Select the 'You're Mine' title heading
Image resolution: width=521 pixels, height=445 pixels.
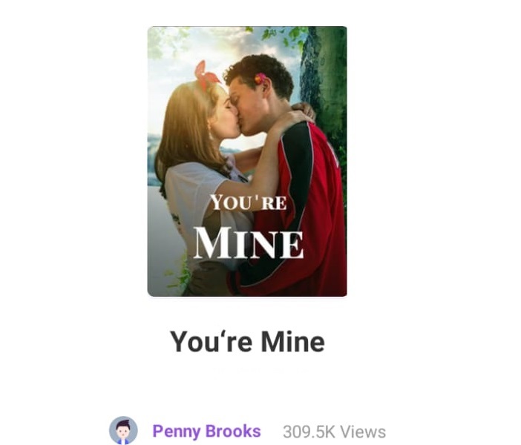point(247,341)
